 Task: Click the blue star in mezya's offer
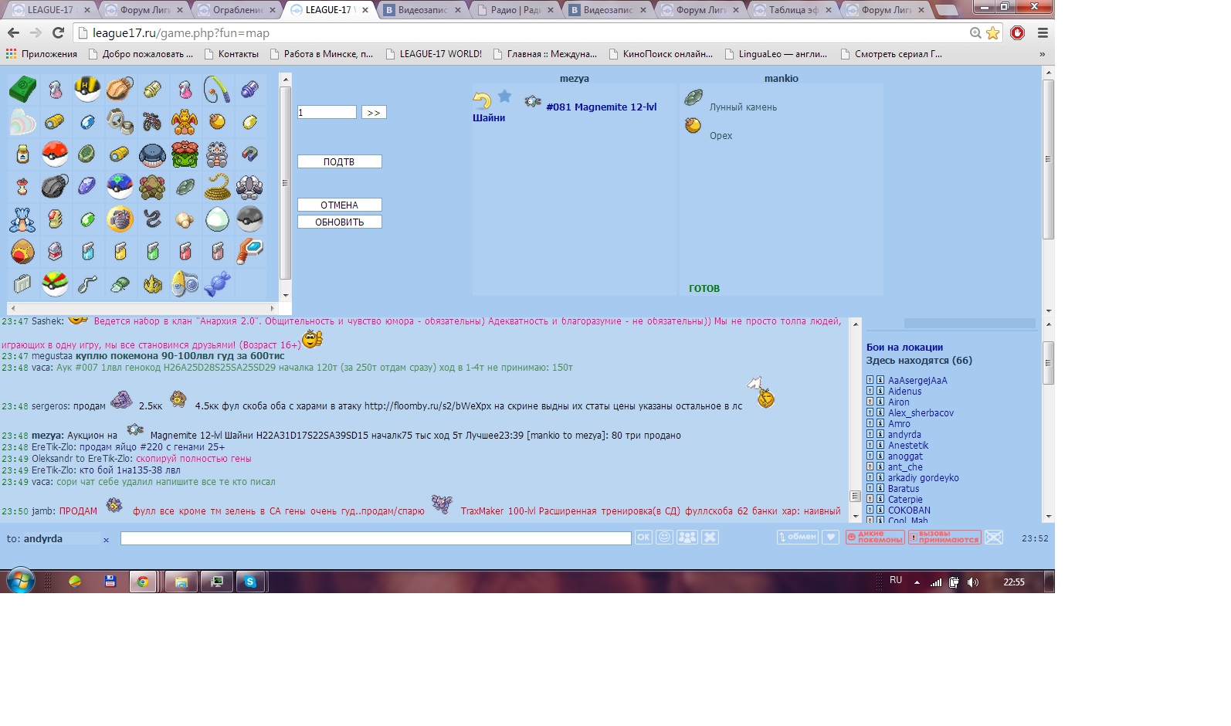click(504, 96)
